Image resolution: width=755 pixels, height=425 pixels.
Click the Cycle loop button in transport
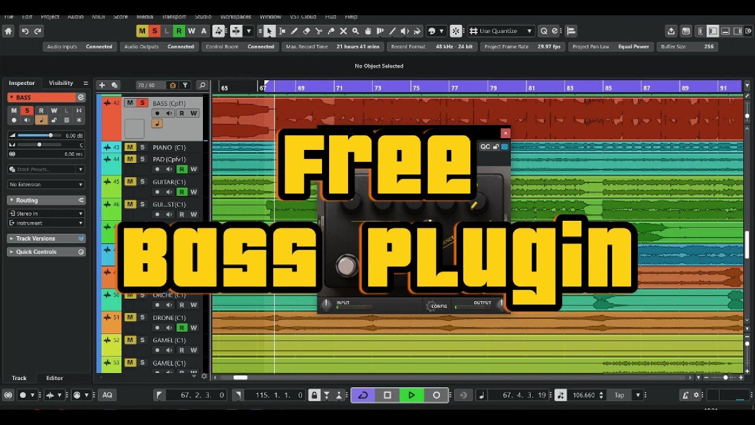pos(363,395)
